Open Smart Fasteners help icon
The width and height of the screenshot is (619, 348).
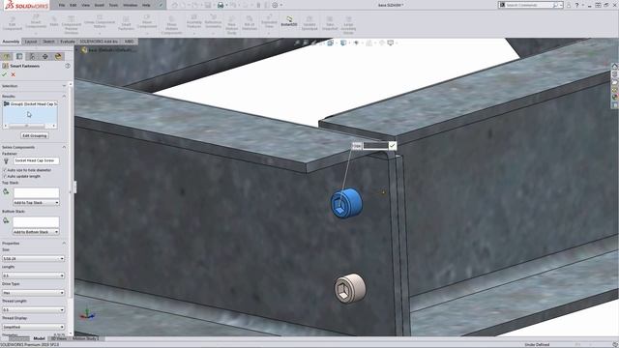point(68,66)
